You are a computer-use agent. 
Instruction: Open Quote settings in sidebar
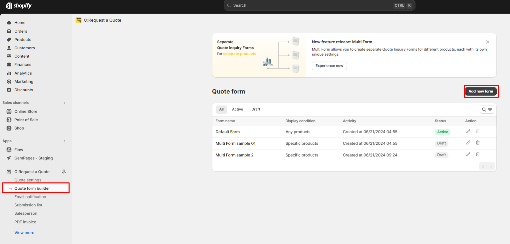coord(27,180)
